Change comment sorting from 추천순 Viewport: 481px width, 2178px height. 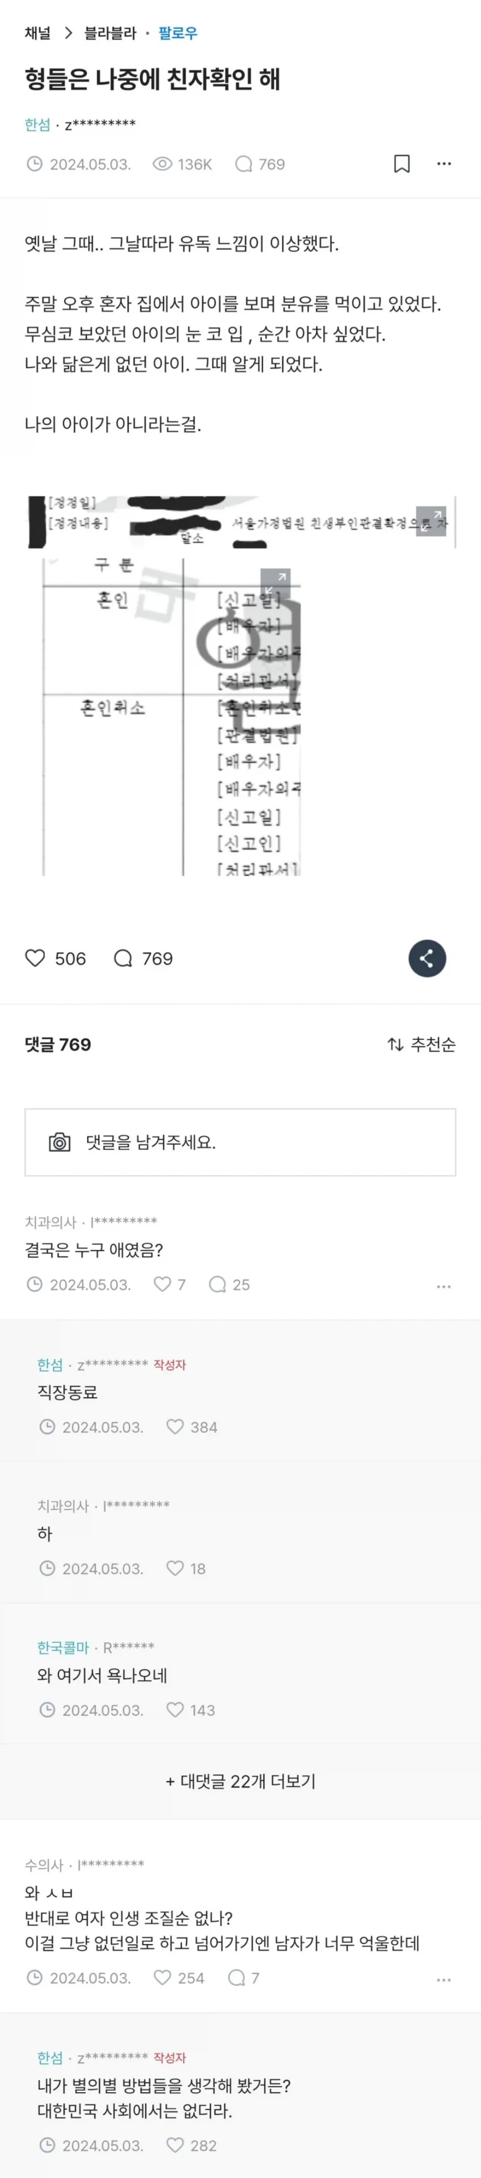[421, 1044]
